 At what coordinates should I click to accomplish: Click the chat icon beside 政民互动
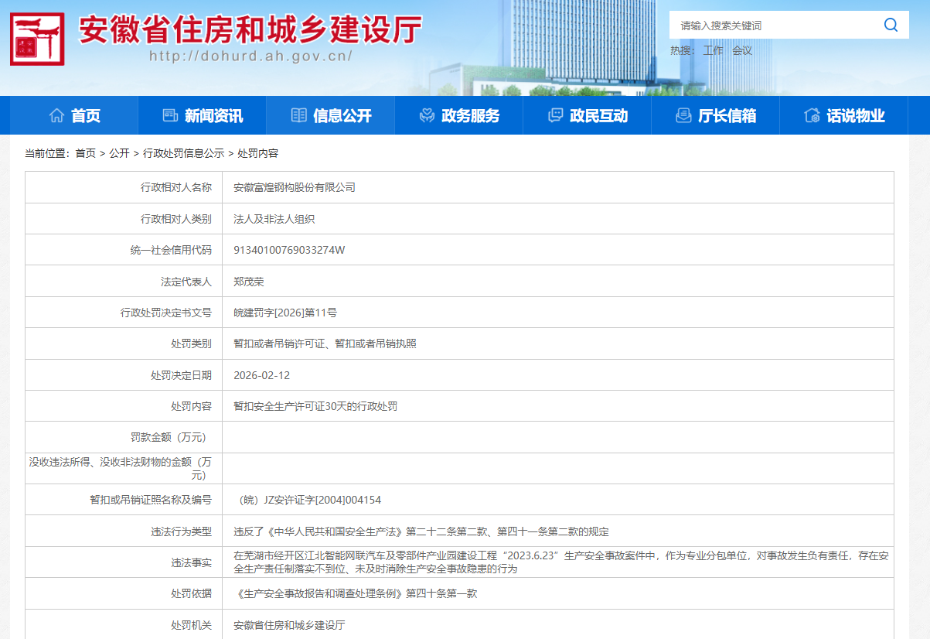tap(555, 116)
